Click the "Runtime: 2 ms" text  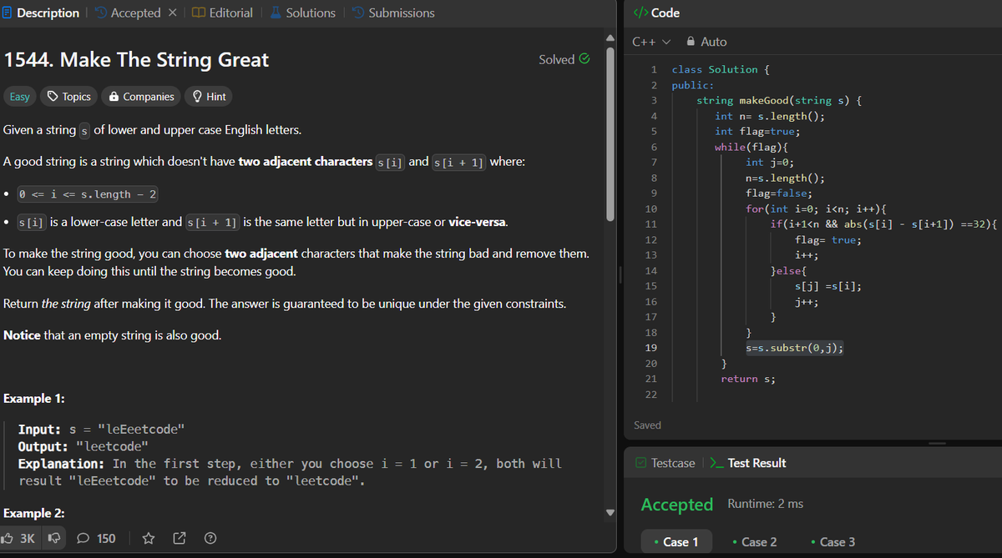[766, 504]
